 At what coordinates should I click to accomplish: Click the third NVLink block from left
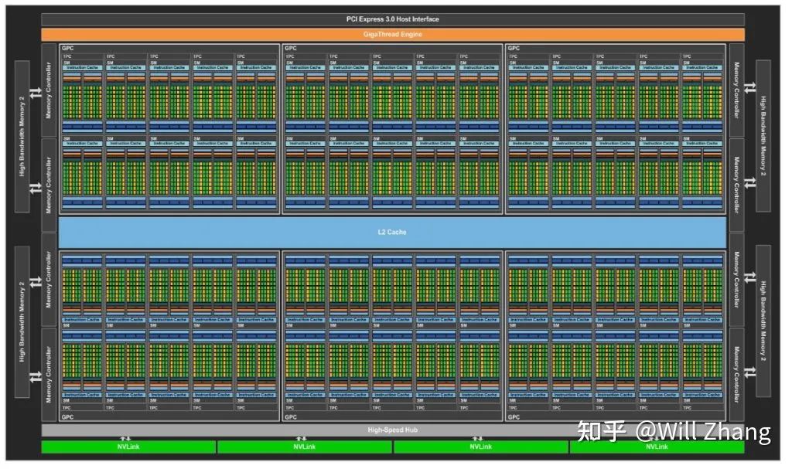coord(480,447)
